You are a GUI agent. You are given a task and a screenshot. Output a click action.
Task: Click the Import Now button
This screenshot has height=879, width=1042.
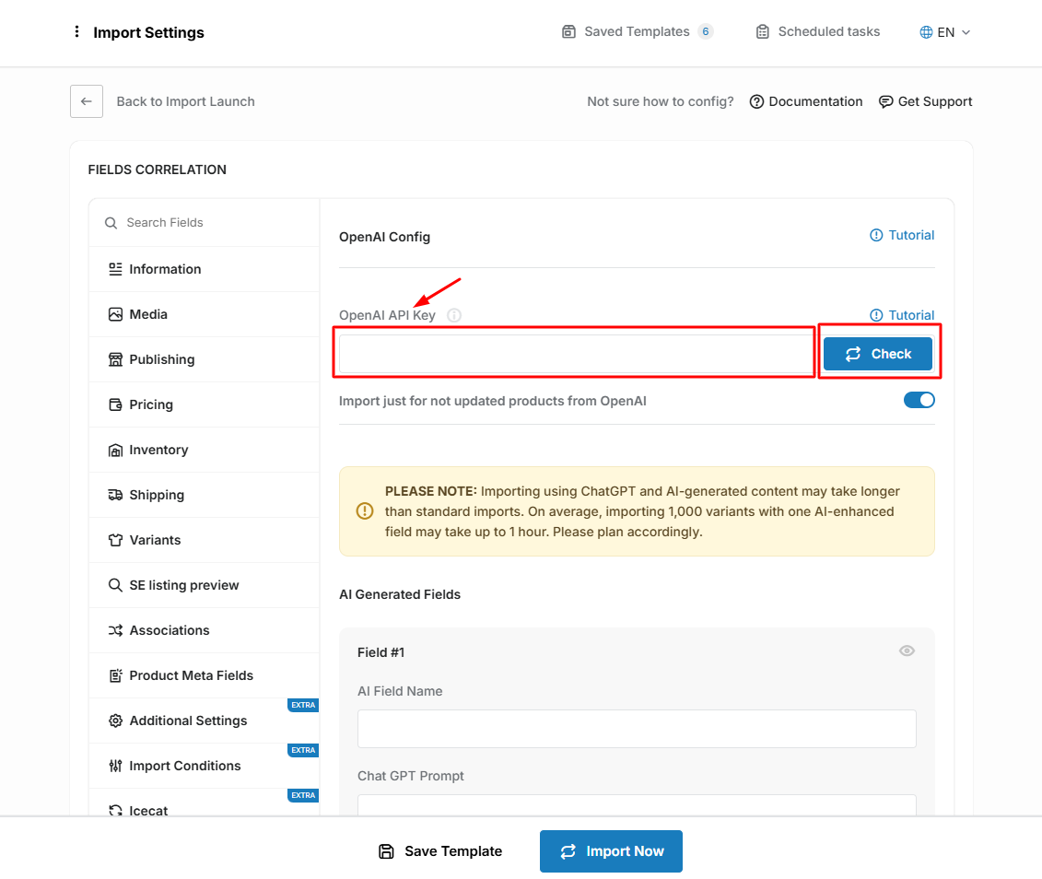click(611, 851)
